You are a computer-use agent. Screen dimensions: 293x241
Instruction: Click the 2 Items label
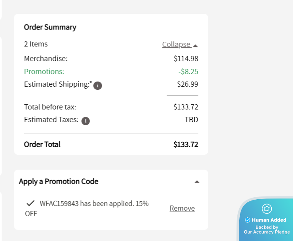click(36, 44)
